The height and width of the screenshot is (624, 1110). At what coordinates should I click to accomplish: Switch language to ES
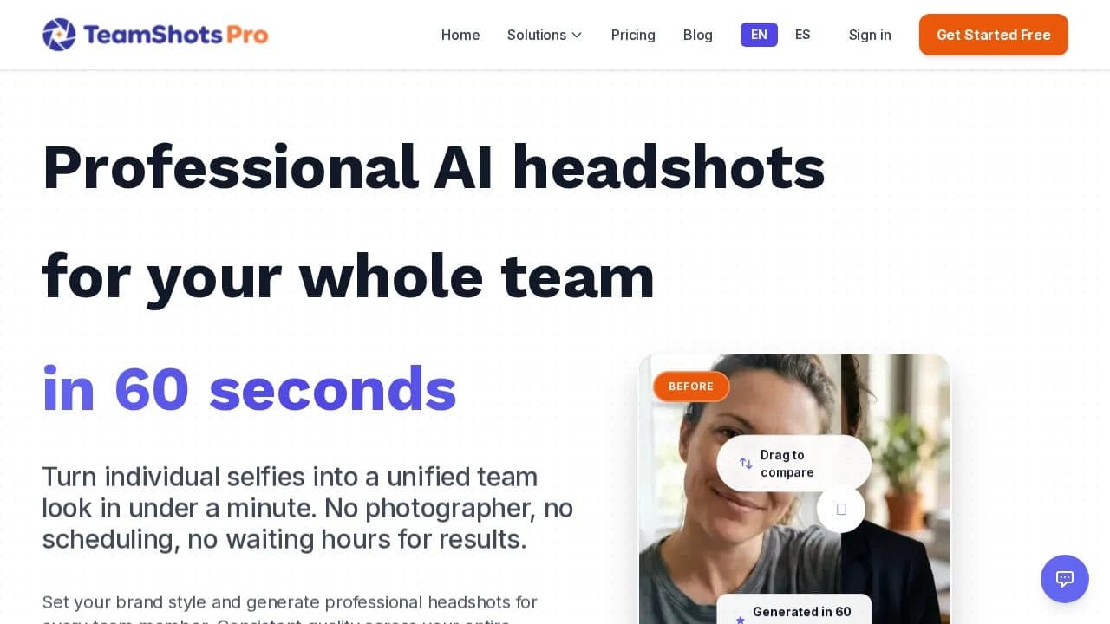point(803,35)
